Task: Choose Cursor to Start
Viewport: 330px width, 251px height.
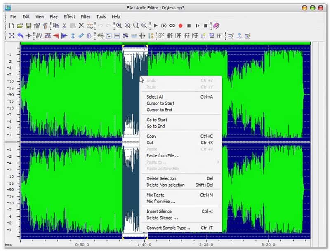Action: click(x=180, y=103)
